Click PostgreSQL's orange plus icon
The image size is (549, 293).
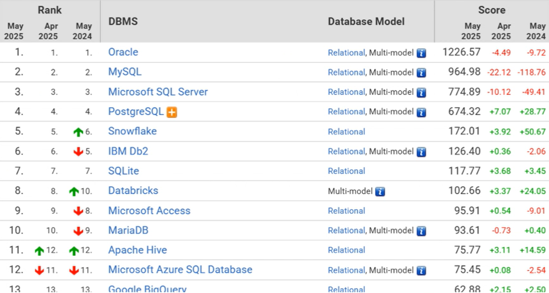pyautogui.click(x=172, y=112)
